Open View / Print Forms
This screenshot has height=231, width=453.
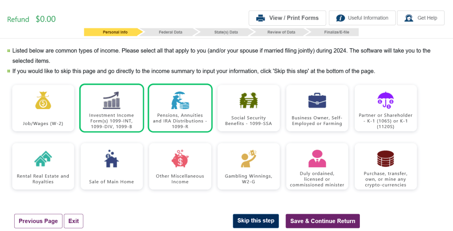pyautogui.click(x=287, y=18)
